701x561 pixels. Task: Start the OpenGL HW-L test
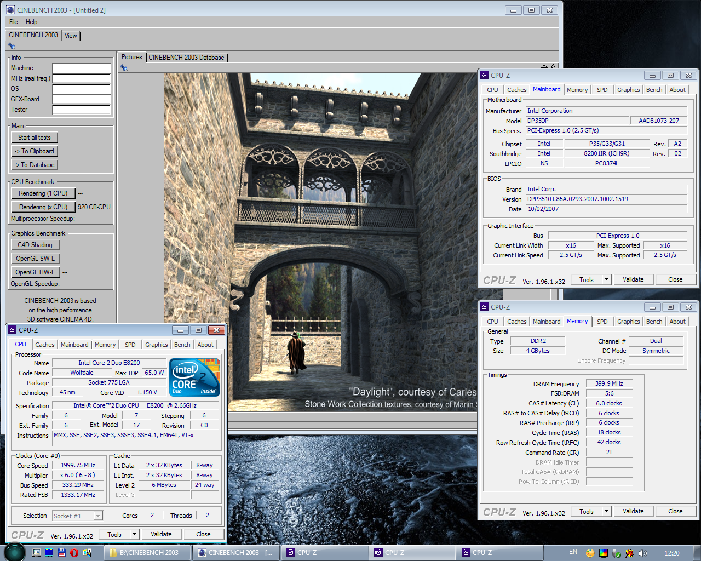point(35,272)
